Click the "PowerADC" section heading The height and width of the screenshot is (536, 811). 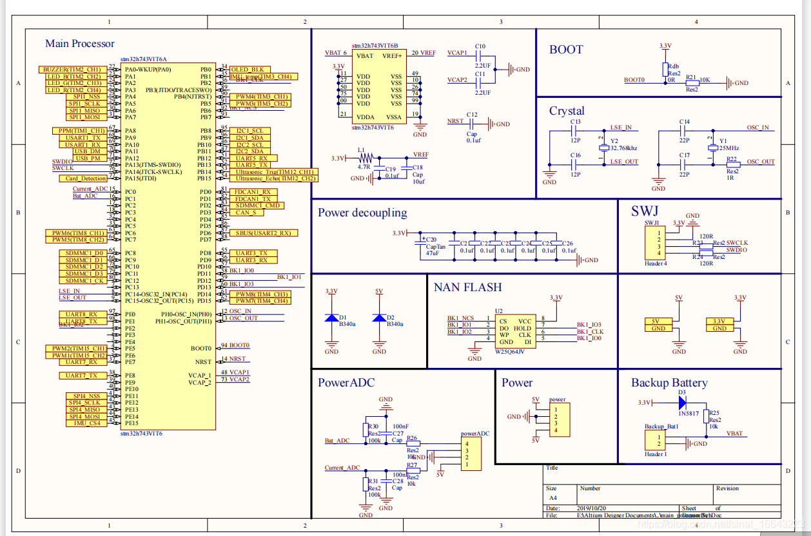[346, 383]
